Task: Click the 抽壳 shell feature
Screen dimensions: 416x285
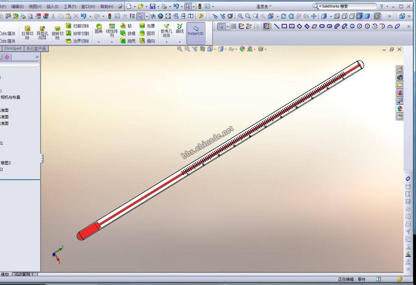Action: [x=128, y=41]
